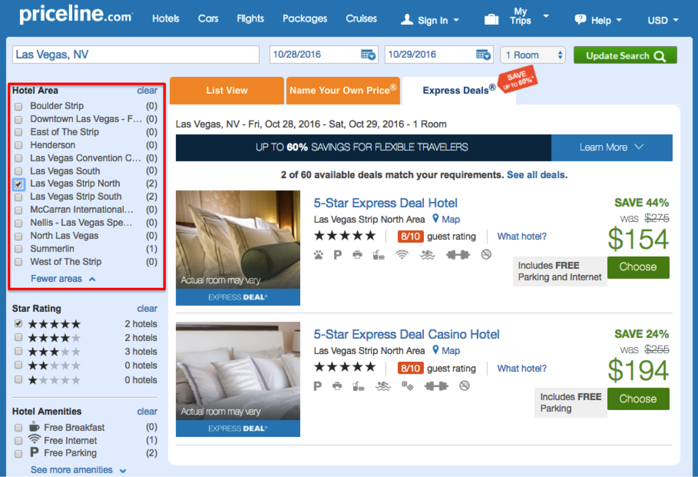This screenshot has width=698, height=477.
Task: Open the Flights navigation item
Action: pyautogui.click(x=250, y=19)
